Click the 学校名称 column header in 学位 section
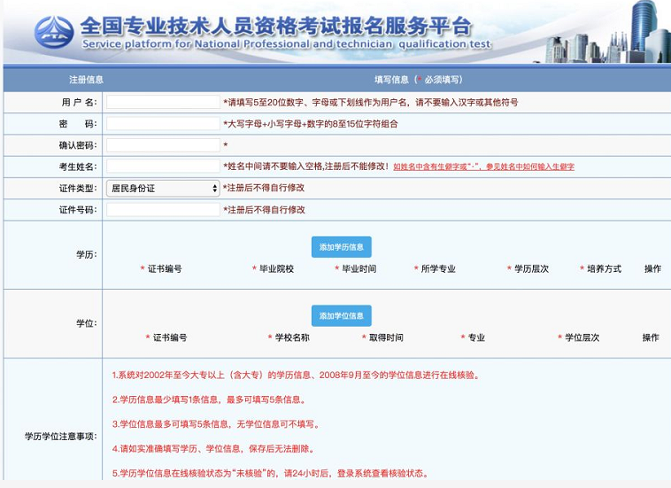Image resolution: width=671 pixels, height=488 pixels. [291, 337]
